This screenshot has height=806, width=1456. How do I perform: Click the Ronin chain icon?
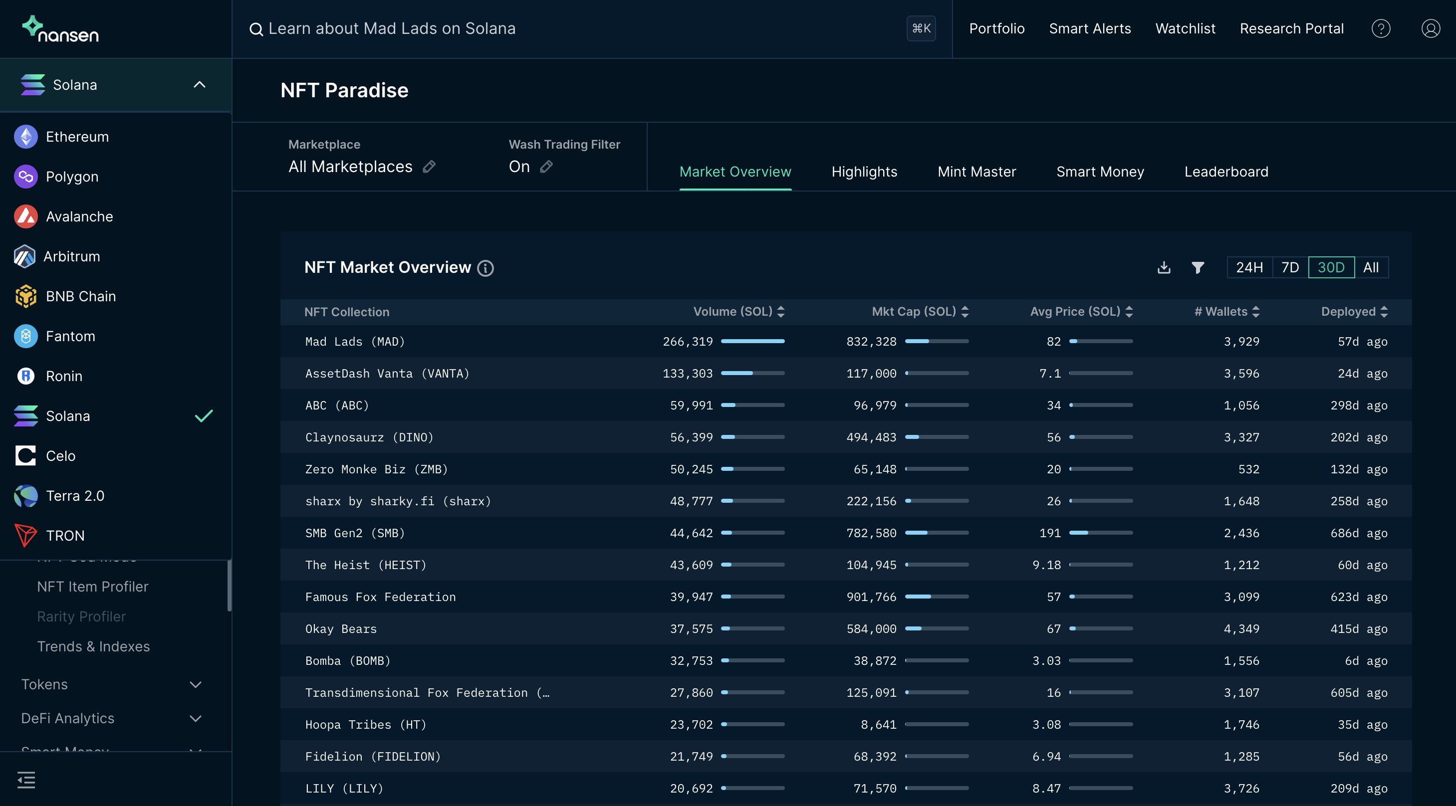[25, 376]
